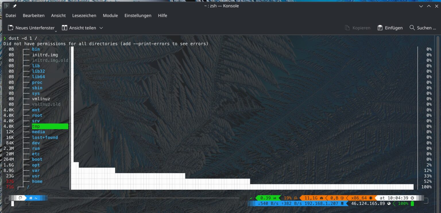Toggle the pin icon in the title bar
The image size is (441, 213).
[x=14, y=6]
